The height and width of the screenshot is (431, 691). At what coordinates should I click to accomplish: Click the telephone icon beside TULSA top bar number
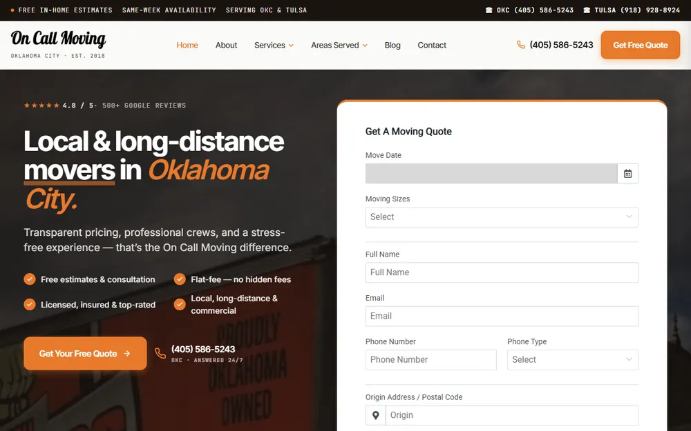587,10
